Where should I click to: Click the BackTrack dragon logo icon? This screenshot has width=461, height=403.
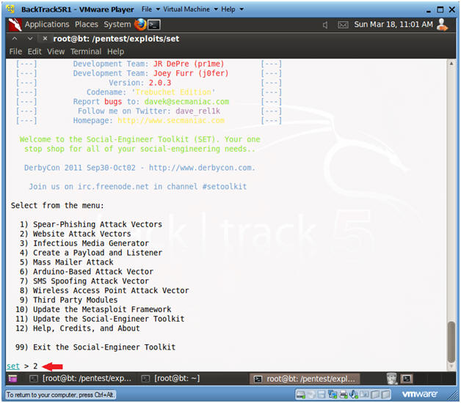[x=15, y=25]
